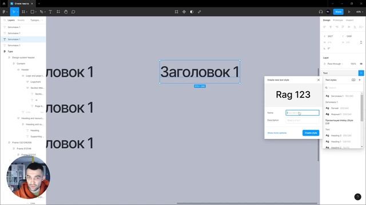Switch to the Inspect tab

pos(349,20)
